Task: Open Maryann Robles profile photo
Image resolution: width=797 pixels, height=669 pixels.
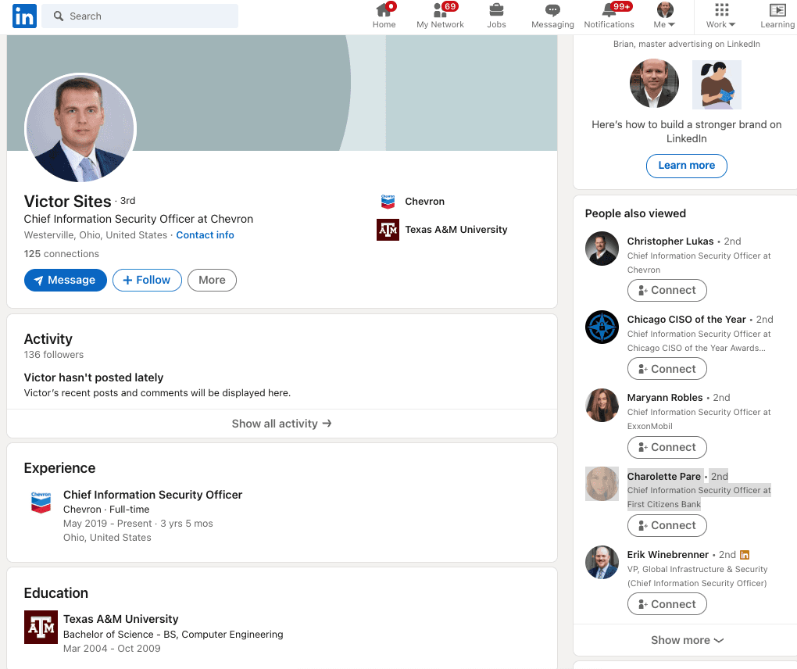Action: point(602,405)
